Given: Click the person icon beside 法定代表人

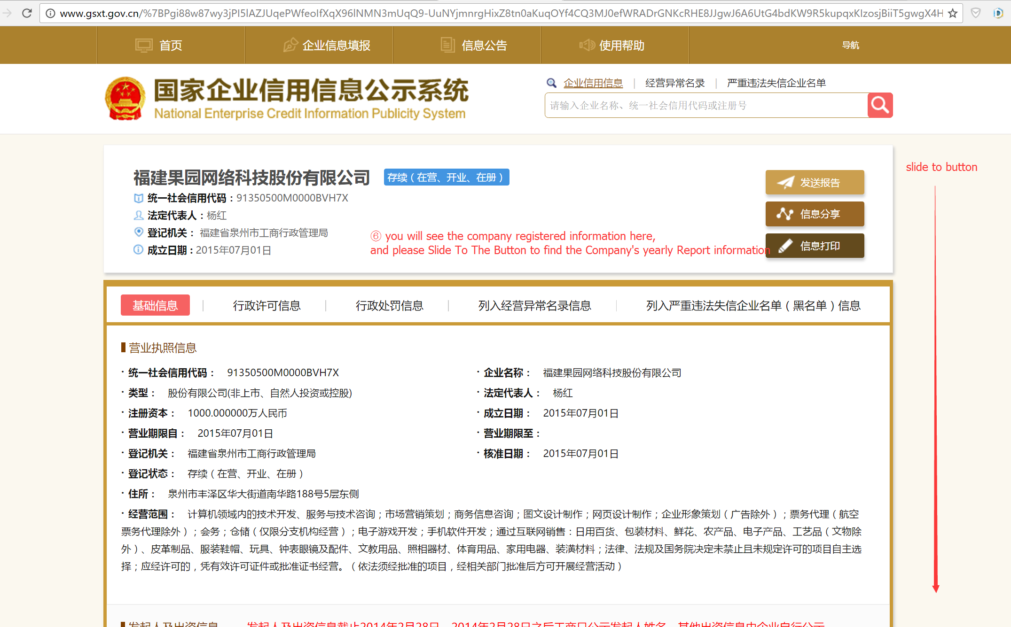Looking at the screenshot, I should [138, 215].
